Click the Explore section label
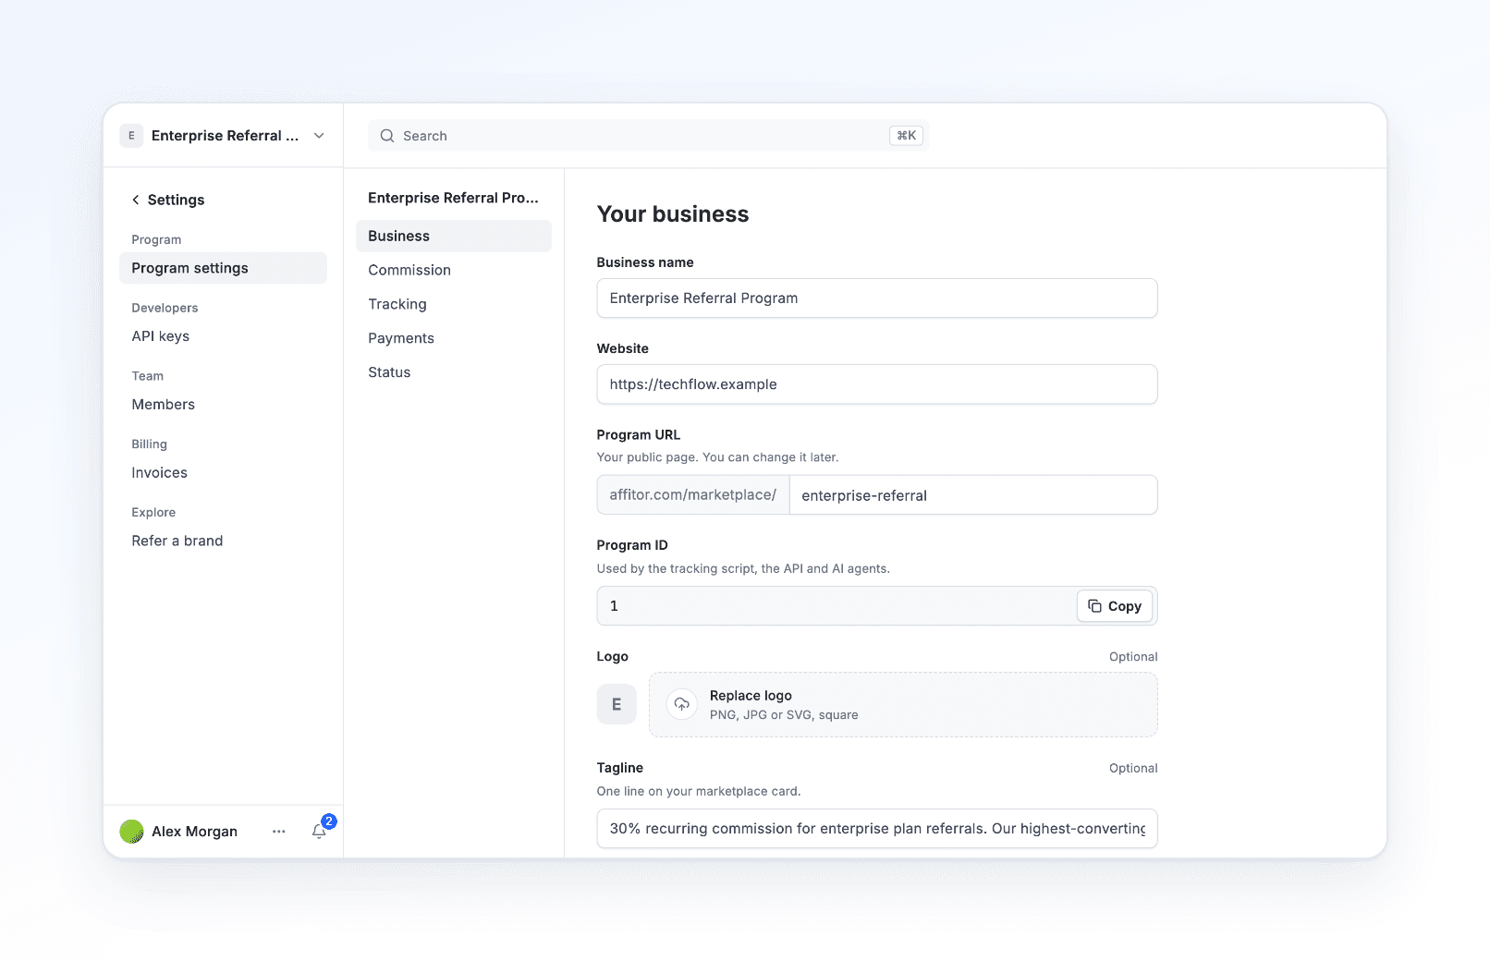Image resolution: width=1490 pixels, height=961 pixels. [153, 513]
